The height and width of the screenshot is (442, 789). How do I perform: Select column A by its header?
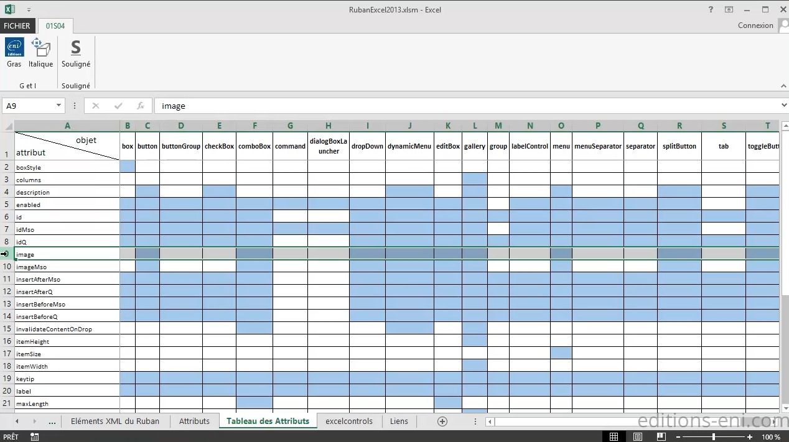(x=67, y=126)
